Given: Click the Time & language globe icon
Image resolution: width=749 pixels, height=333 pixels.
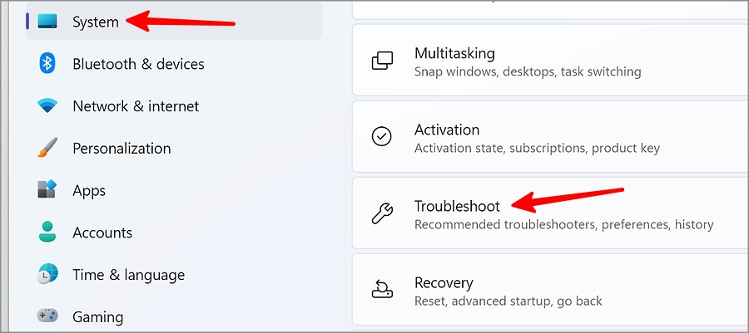Looking at the screenshot, I should [47, 274].
